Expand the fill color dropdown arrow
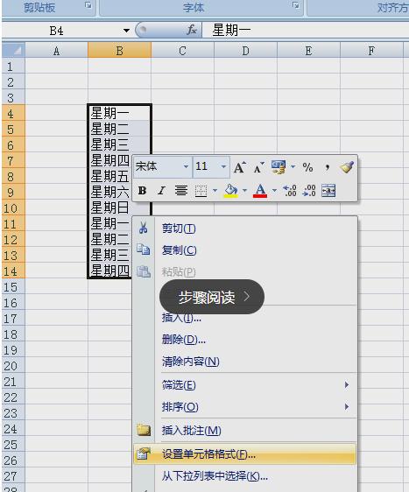The width and height of the screenshot is (409, 492). click(x=244, y=191)
